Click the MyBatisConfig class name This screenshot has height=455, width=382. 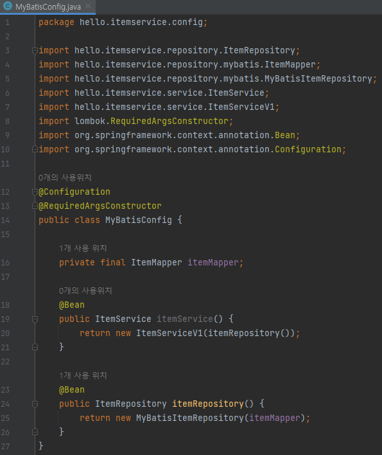tap(139, 220)
